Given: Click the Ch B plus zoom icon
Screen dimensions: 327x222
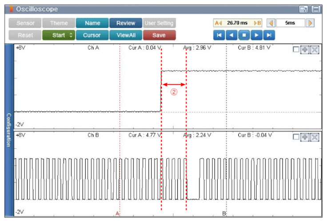Looking at the screenshot, I should pos(305,137).
